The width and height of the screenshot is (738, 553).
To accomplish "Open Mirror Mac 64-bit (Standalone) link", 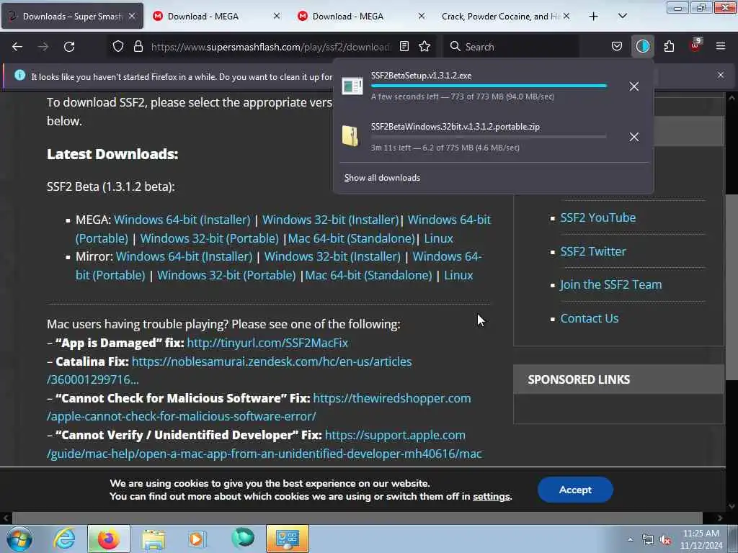I will coord(368,275).
